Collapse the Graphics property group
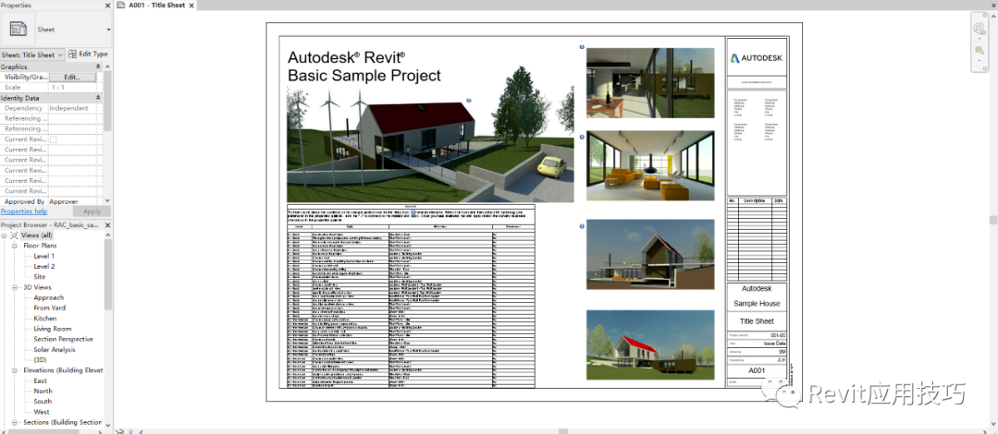 [98, 66]
